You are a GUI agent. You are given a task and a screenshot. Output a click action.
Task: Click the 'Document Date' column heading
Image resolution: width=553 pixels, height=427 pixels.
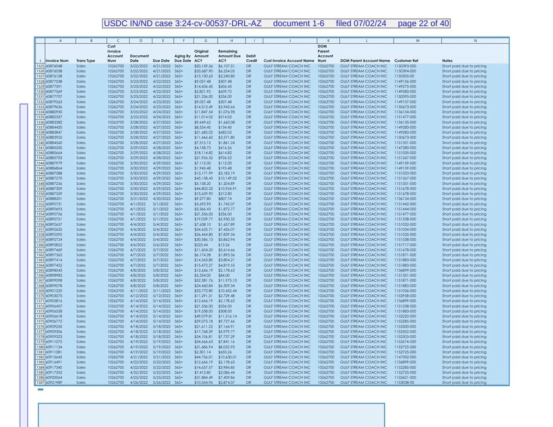pos(139,58)
